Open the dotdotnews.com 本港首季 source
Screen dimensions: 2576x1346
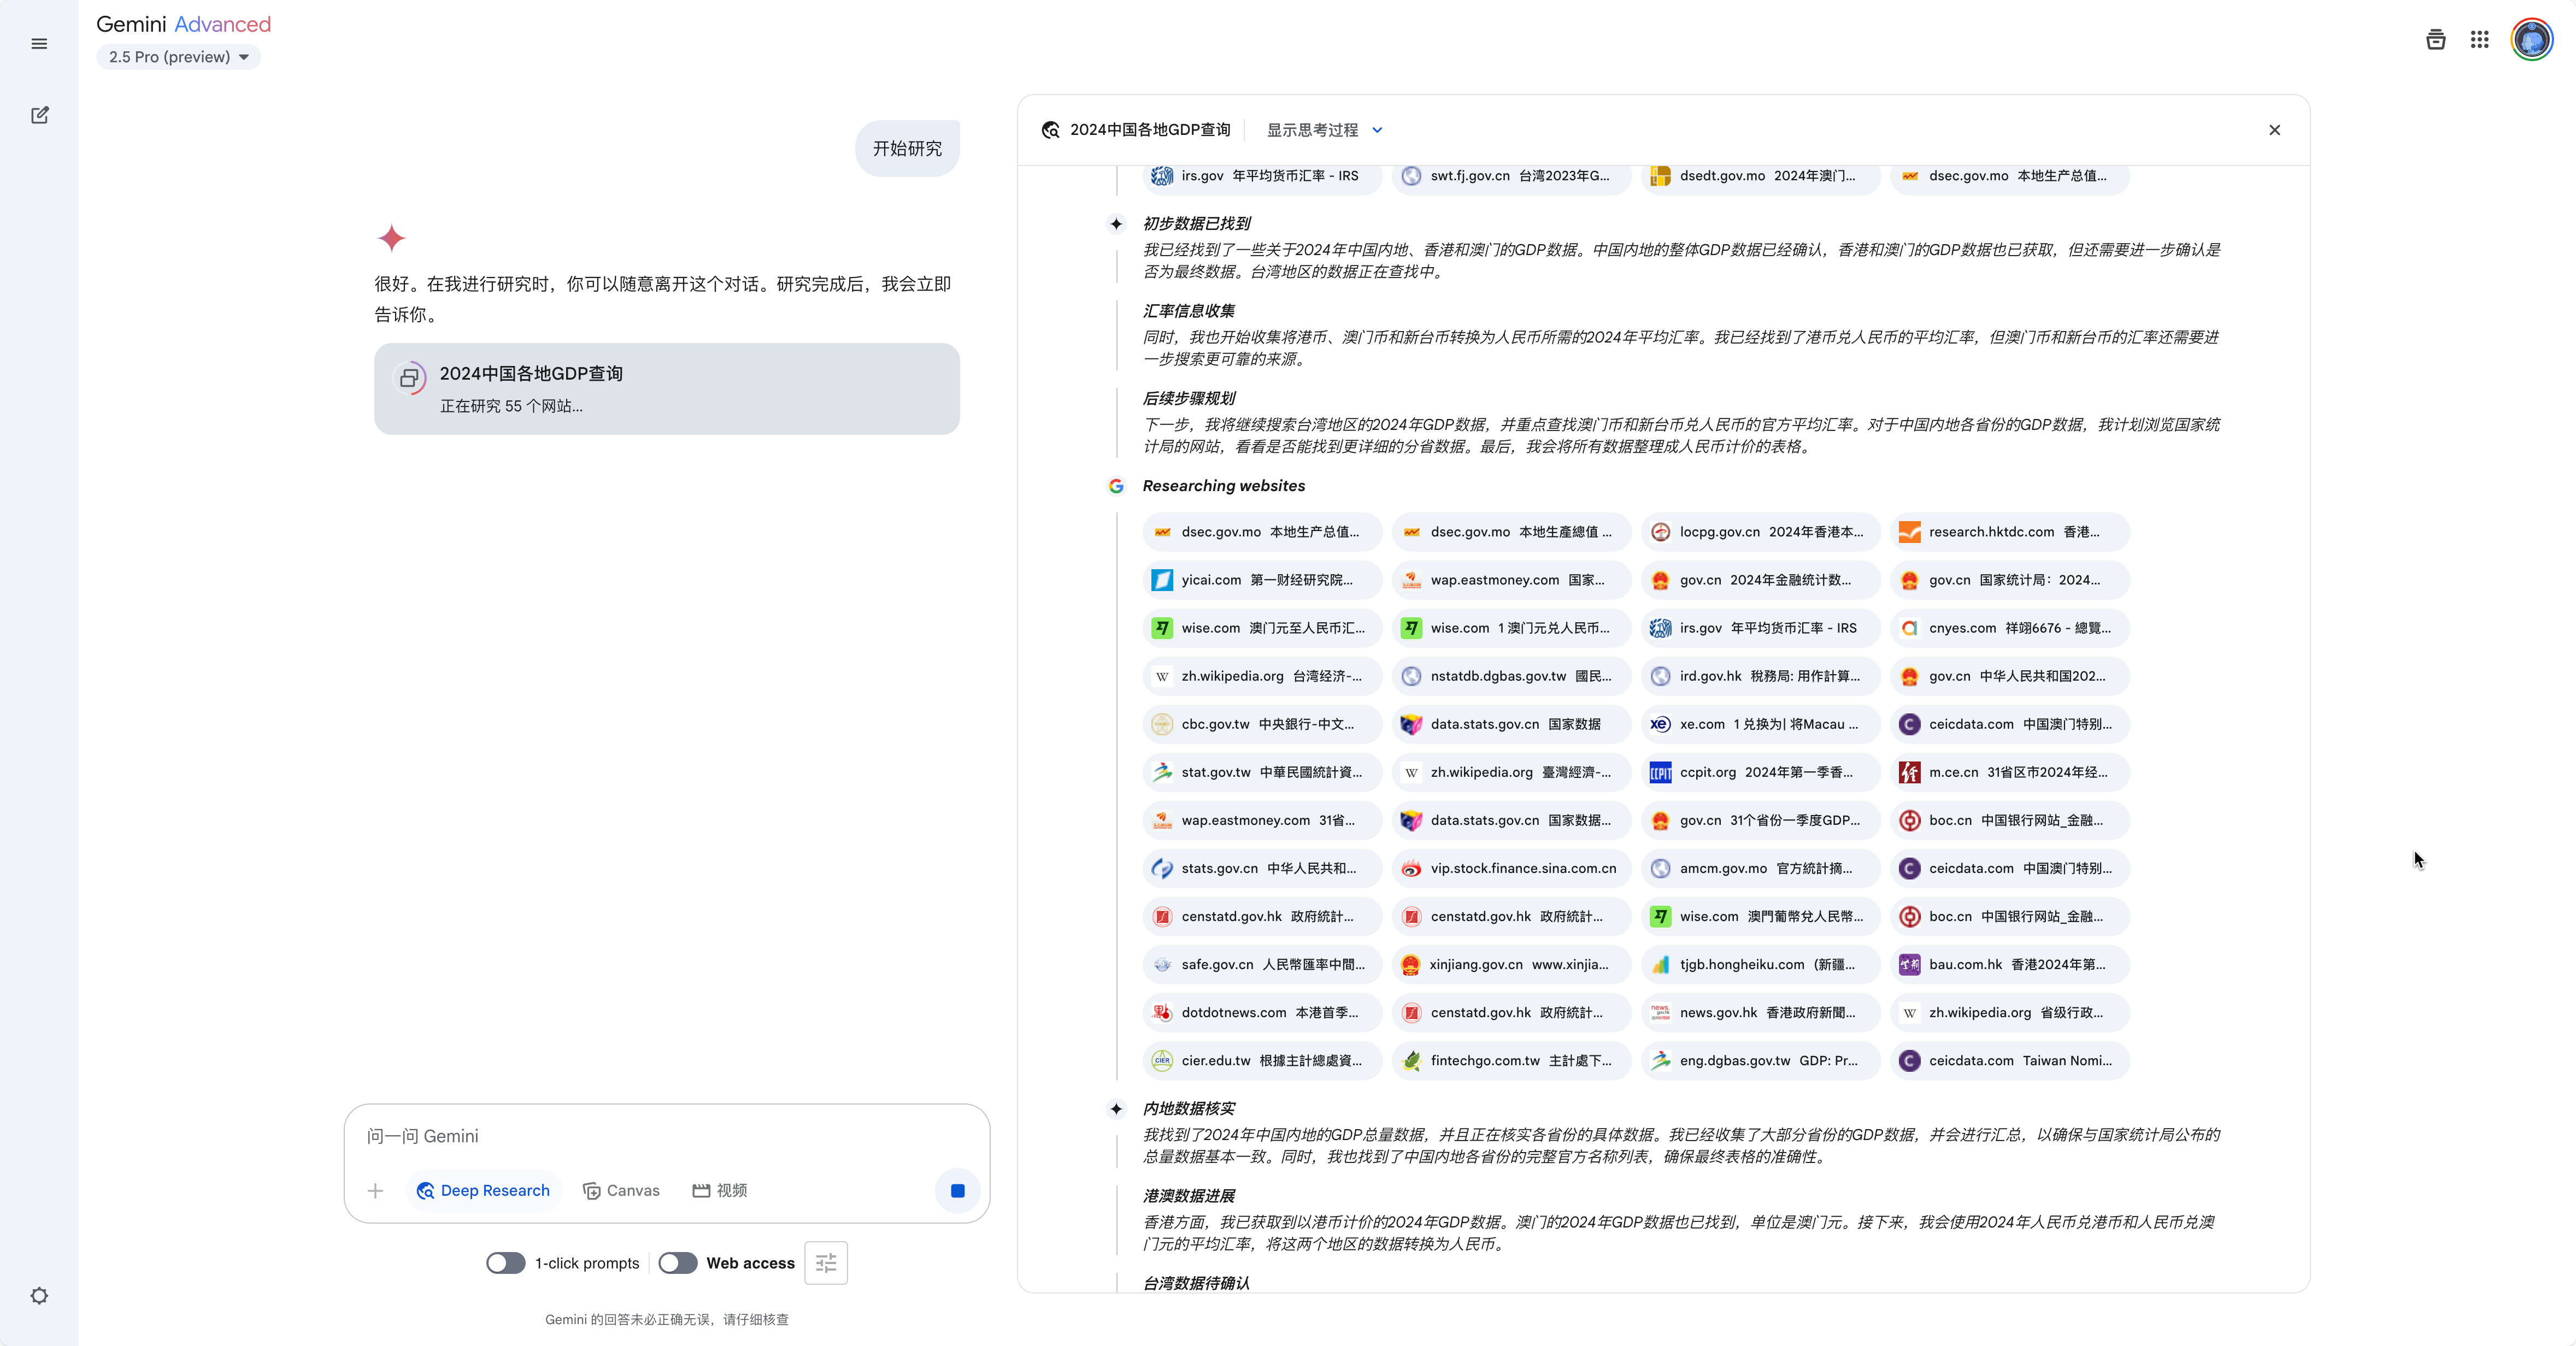point(1262,1012)
